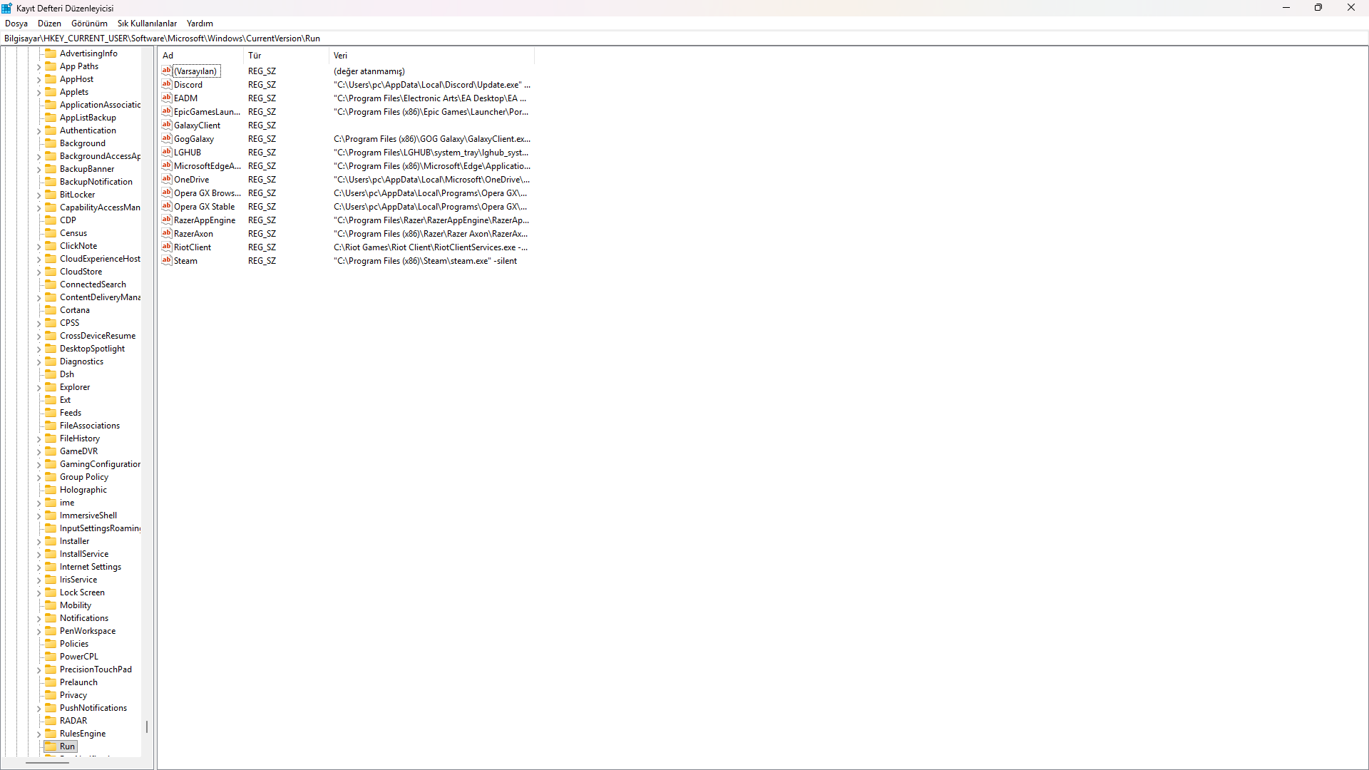The image size is (1369, 770).
Task: Select the Background key in the tree
Action: 82,143
